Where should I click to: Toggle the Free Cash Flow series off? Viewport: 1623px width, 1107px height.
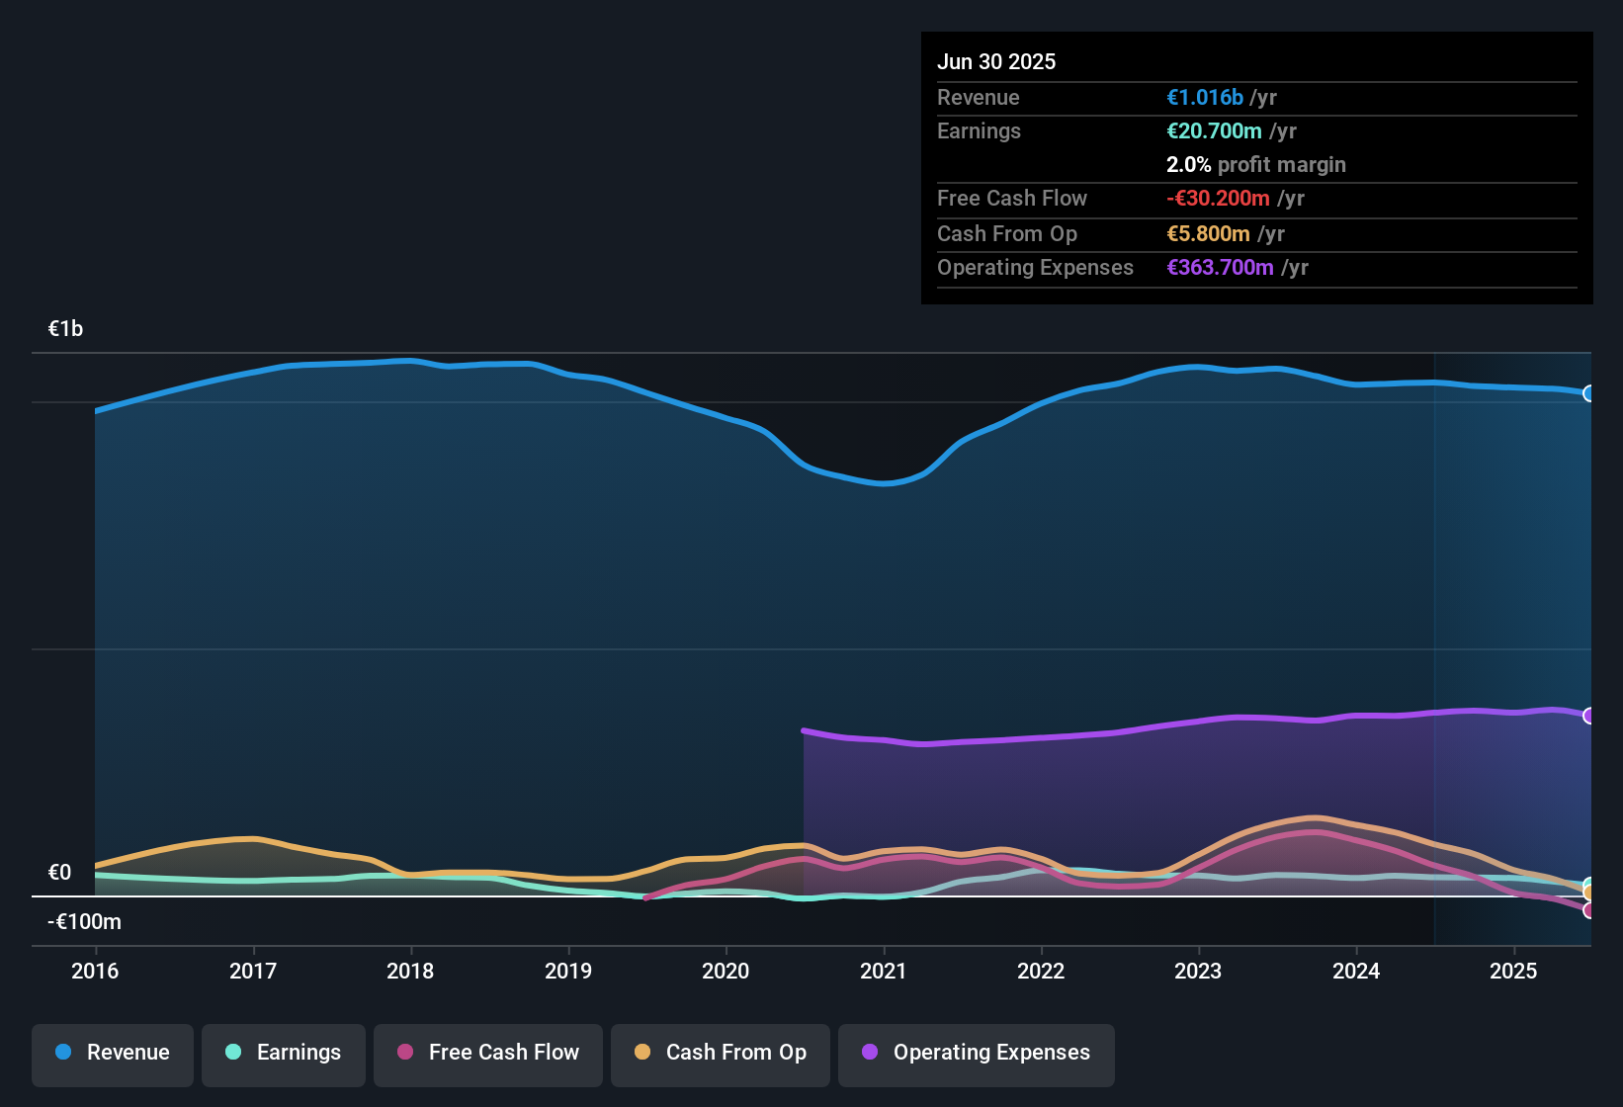(487, 1054)
